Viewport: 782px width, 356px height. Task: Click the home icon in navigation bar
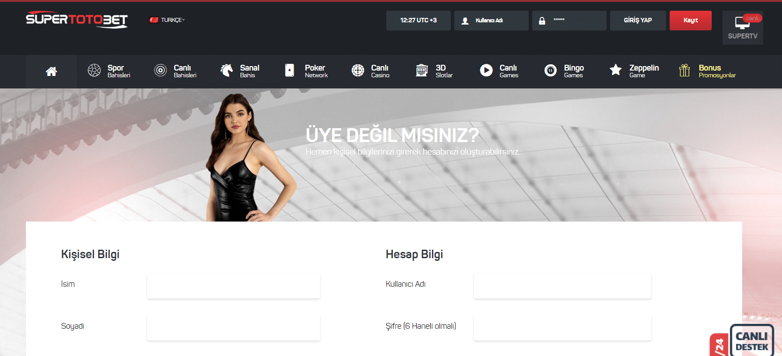point(51,71)
